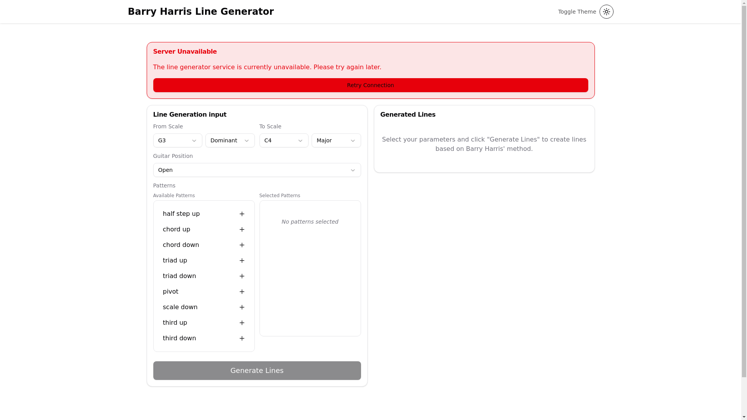Select the 'third down' pattern text

tap(179, 338)
